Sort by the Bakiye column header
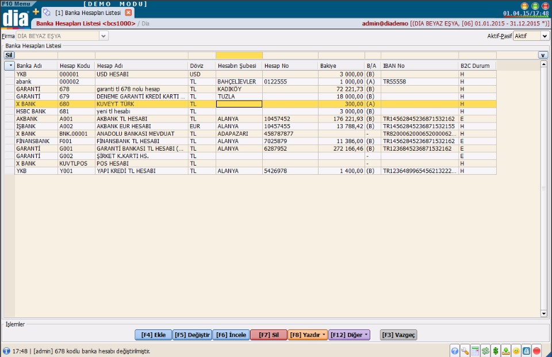Screen dimensions: 552x357 pos(341,66)
